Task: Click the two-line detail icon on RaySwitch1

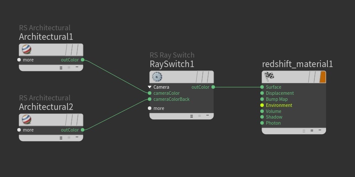Action: coord(199,116)
